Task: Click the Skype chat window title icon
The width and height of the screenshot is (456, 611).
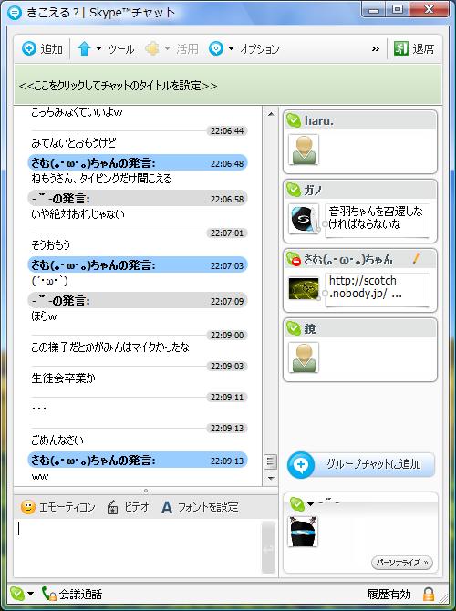Action: click(x=15, y=13)
